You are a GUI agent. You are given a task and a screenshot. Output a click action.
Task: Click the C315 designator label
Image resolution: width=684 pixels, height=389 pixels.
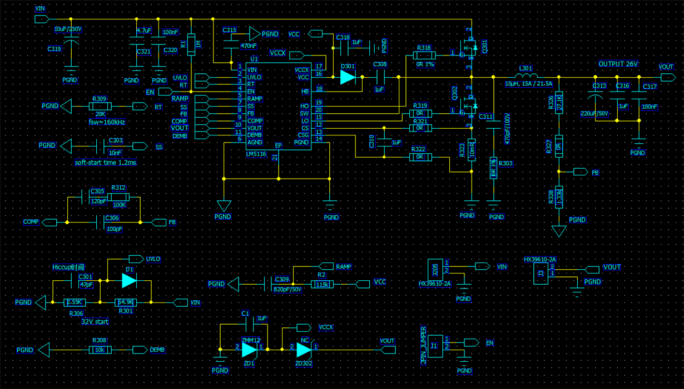coord(229,30)
